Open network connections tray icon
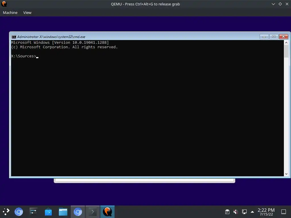Screen dimensions: 291x218 244,212
